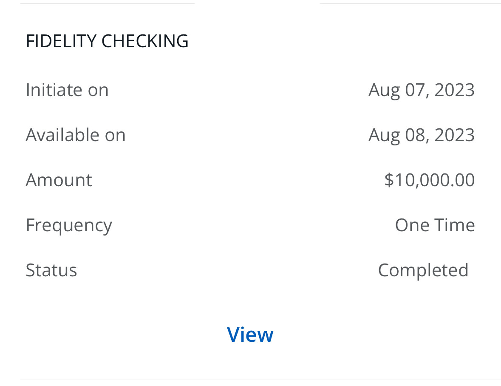
Task: Select the Status row of the card
Action: pos(250,270)
